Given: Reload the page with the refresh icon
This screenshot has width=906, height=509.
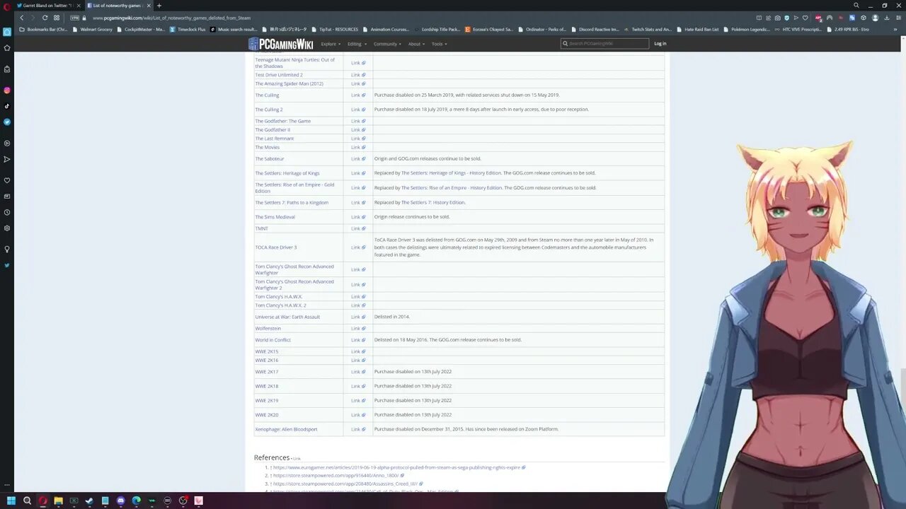Looking at the screenshot, I should coord(45,18).
